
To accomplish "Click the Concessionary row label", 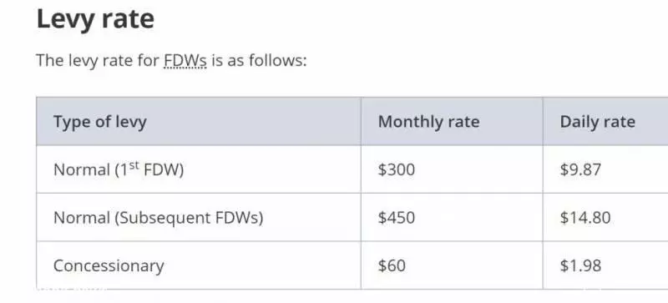I will [x=109, y=266].
